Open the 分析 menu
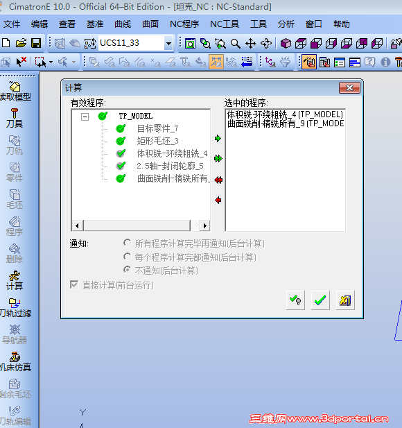Viewport: 402px width, 428px height. [x=286, y=24]
